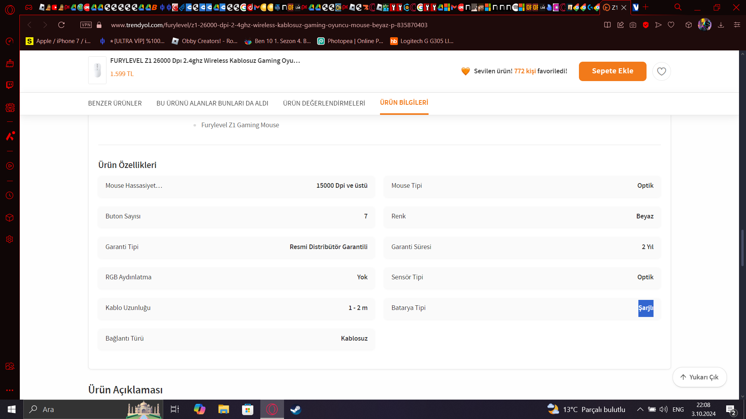Open the sidebar settings gear

(x=10, y=239)
